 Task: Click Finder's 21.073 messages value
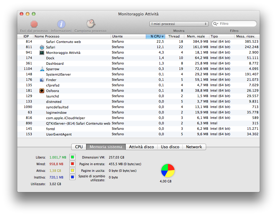253,80
